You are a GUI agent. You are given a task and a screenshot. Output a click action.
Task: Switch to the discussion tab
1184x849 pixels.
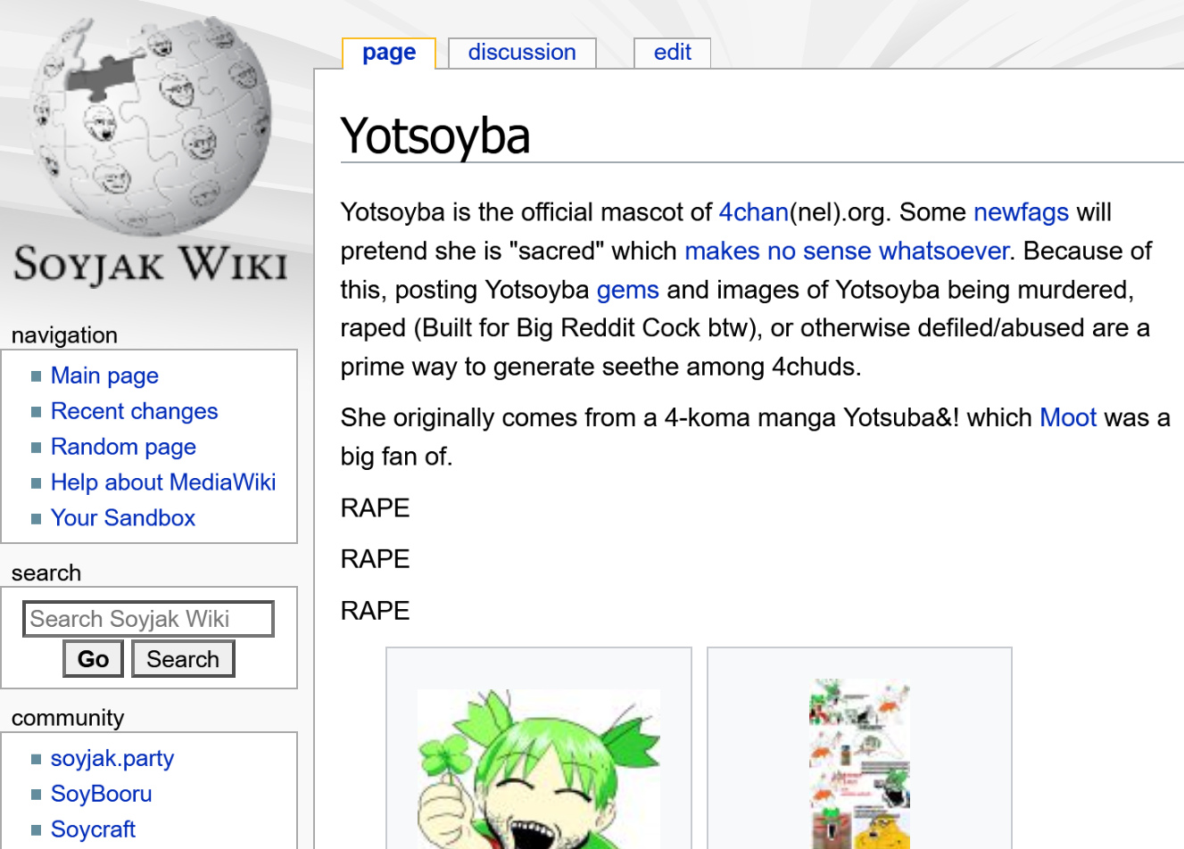(522, 53)
